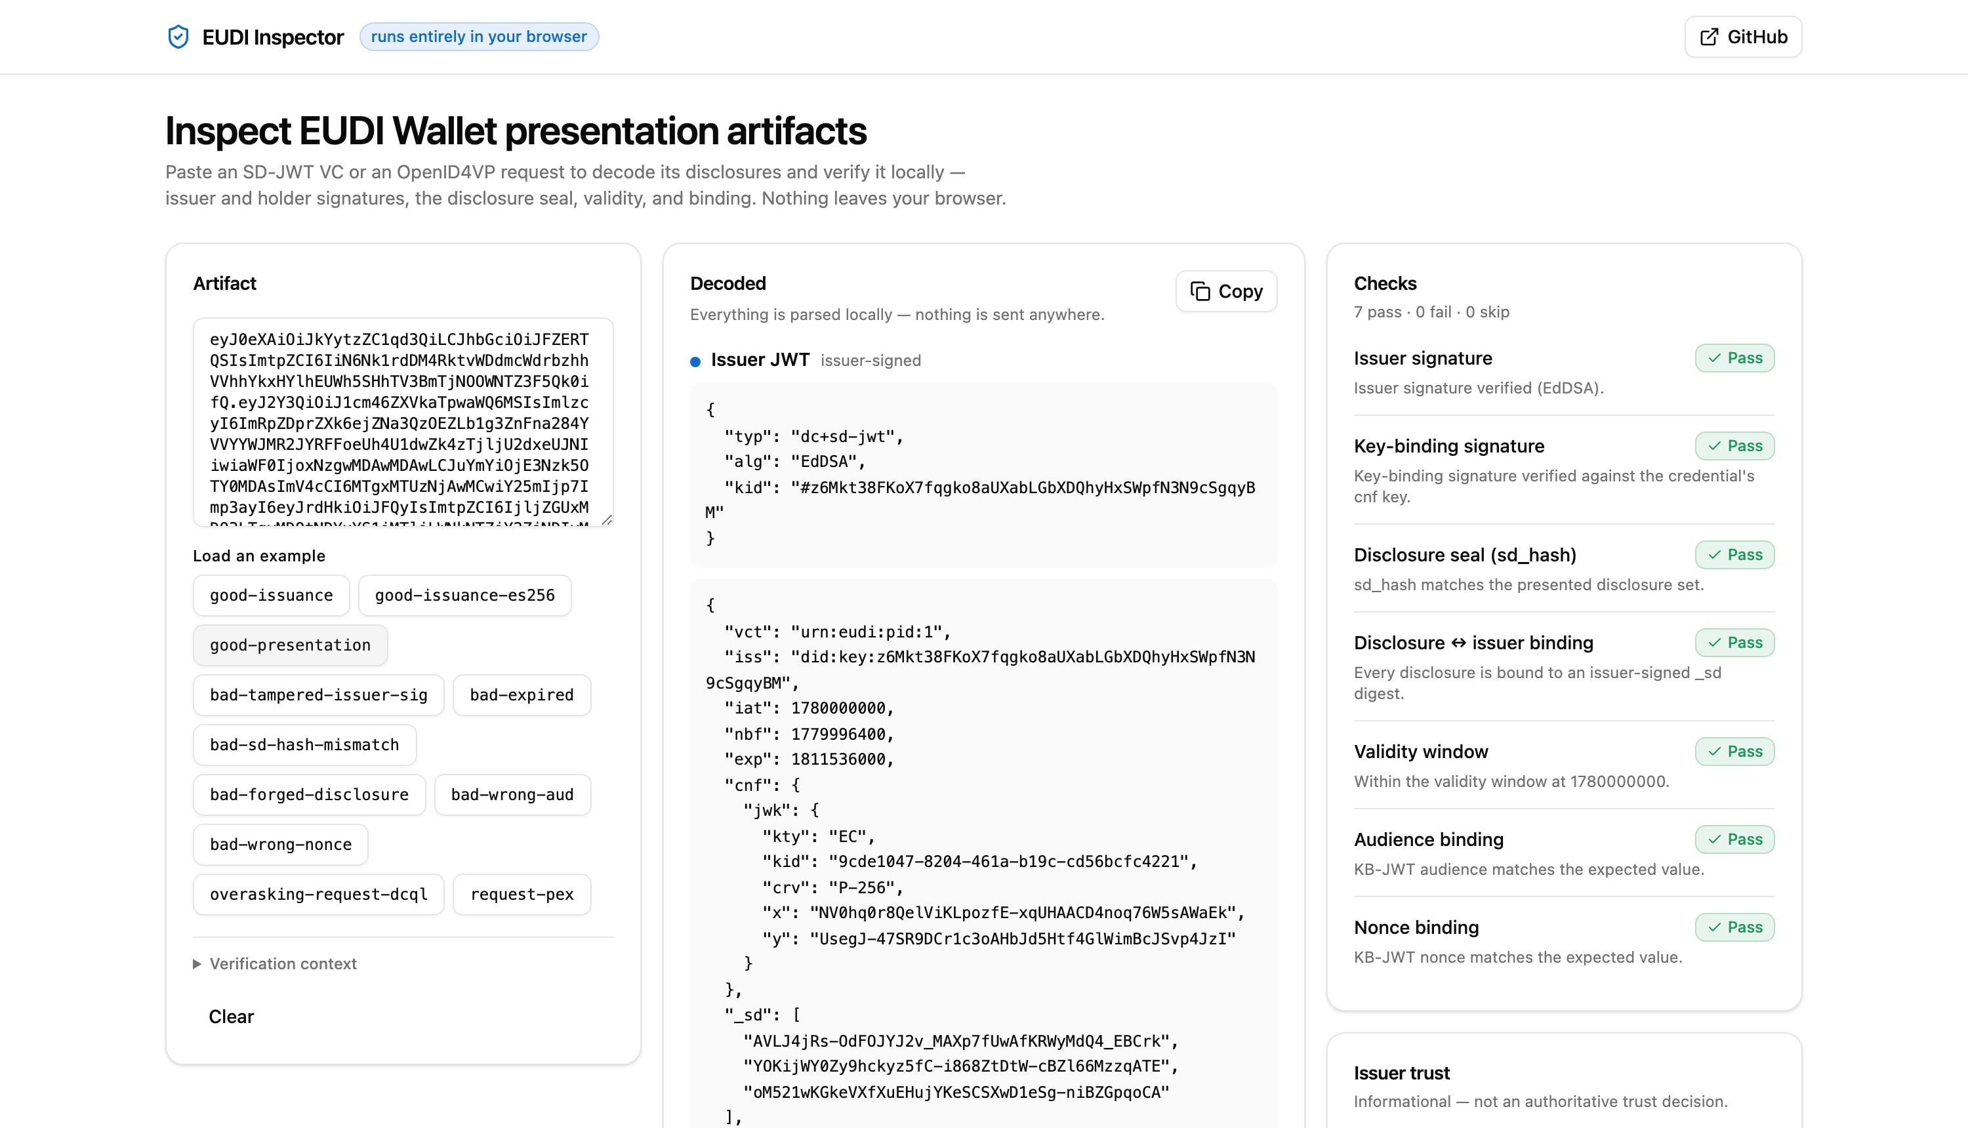The image size is (1968, 1128).
Task: Click the '"kty": "EC"' line
Action: click(818, 836)
